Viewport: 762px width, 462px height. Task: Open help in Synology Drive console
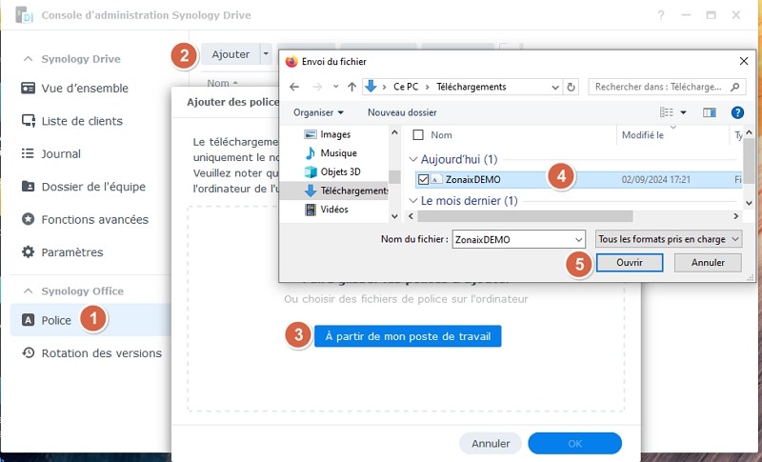coord(660,15)
